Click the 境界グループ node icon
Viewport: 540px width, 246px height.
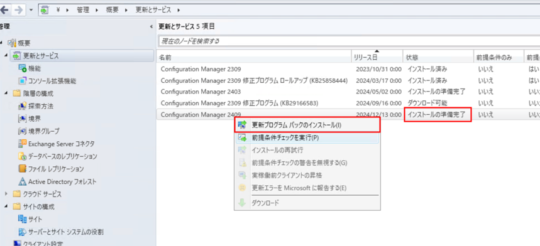pos(22,131)
